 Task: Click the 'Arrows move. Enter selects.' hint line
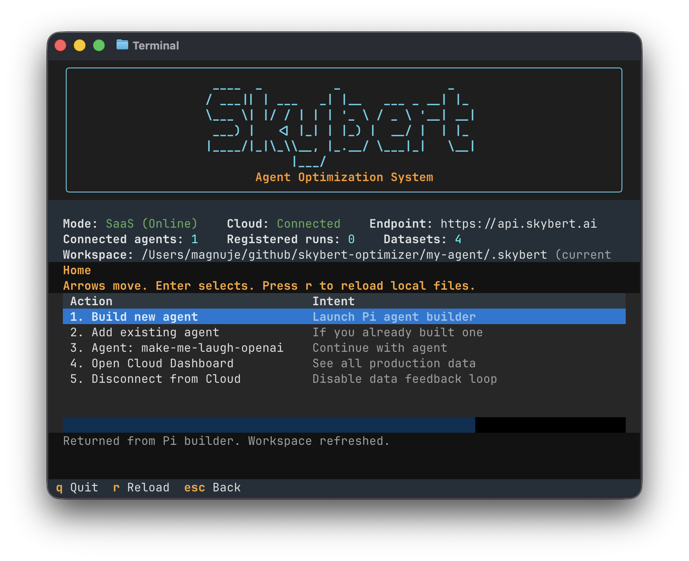pos(269,286)
